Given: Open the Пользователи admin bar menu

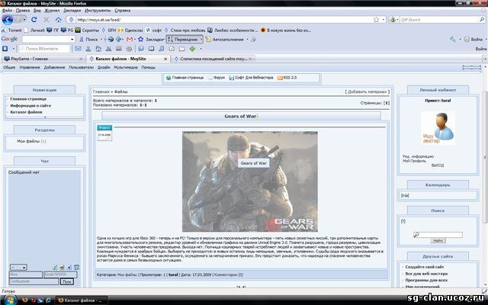Looking at the screenshot, I should 82,67.
